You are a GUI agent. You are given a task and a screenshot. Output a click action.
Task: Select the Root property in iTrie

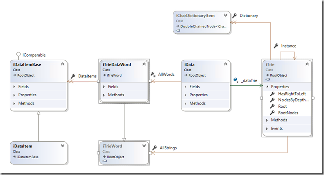pos(282,106)
